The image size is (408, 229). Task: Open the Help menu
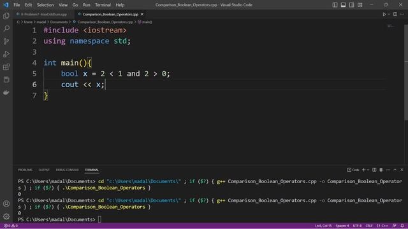click(x=120, y=5)
